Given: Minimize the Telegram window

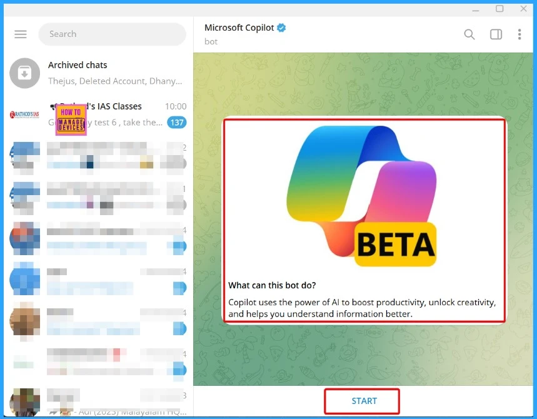Looking at the screenshot, I should [x=476, y=9].
